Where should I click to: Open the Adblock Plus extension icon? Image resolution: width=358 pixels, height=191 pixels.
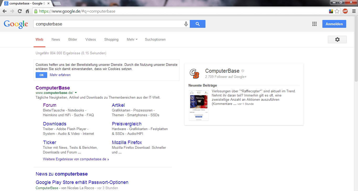click(x=345, y=11)
